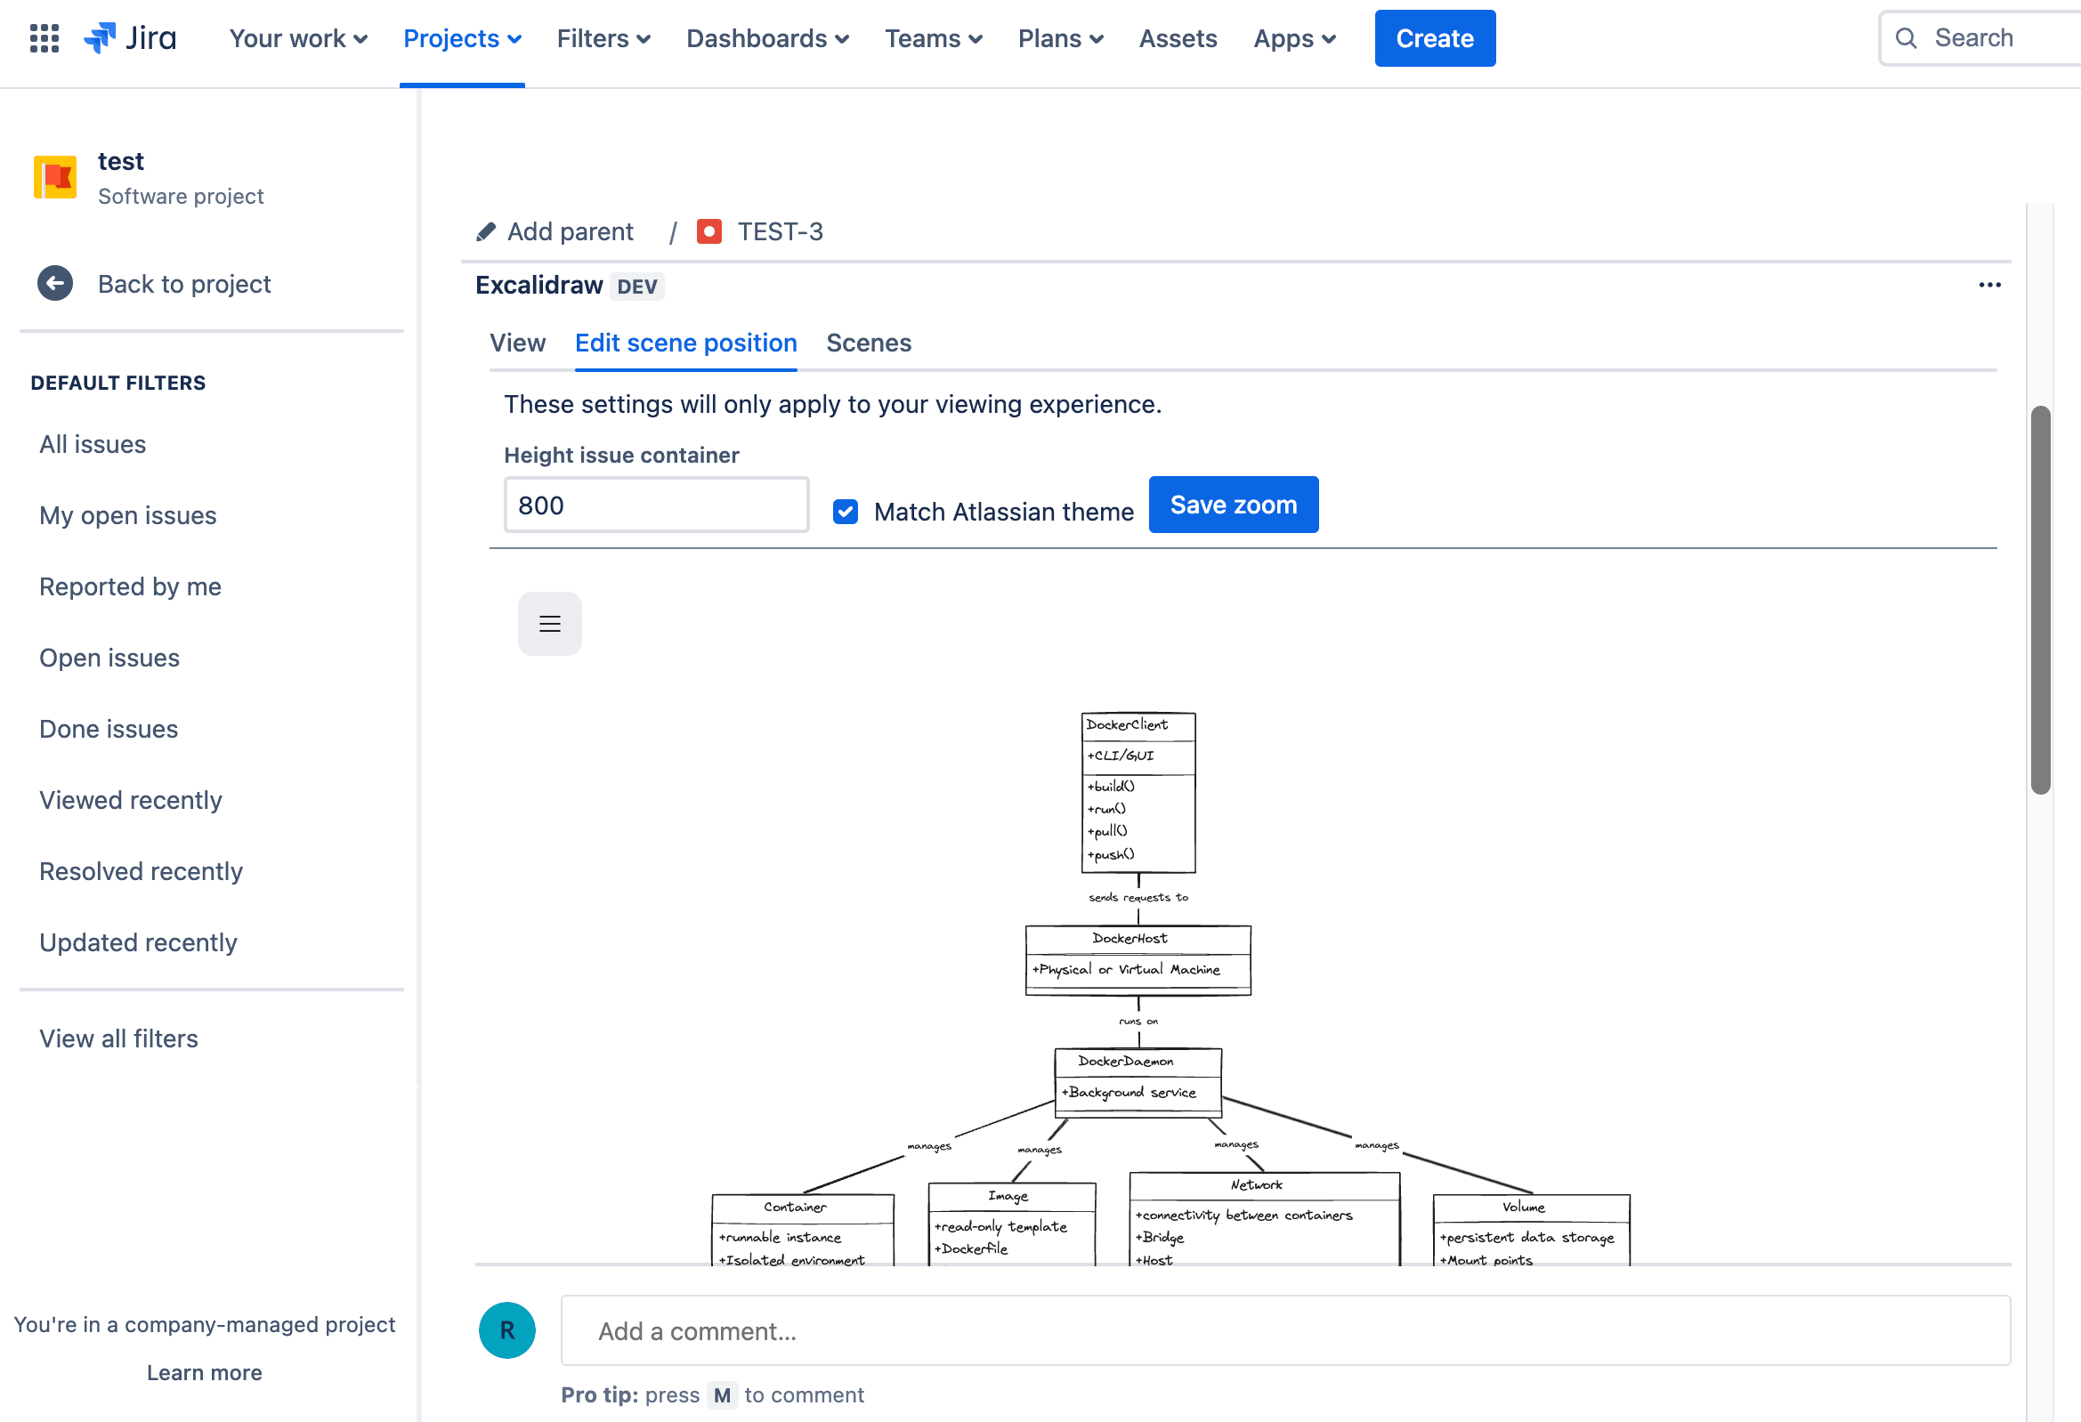Click the test project name
2081x1422 pixels.
pos(121,161)
